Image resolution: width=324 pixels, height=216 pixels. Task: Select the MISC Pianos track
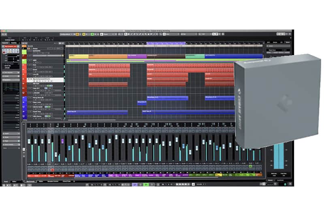pos(45,117)
